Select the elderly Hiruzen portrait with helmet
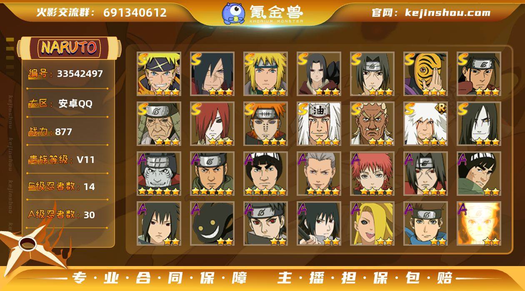The width and height of the screenshot is (525, 291). pos(159,124)
